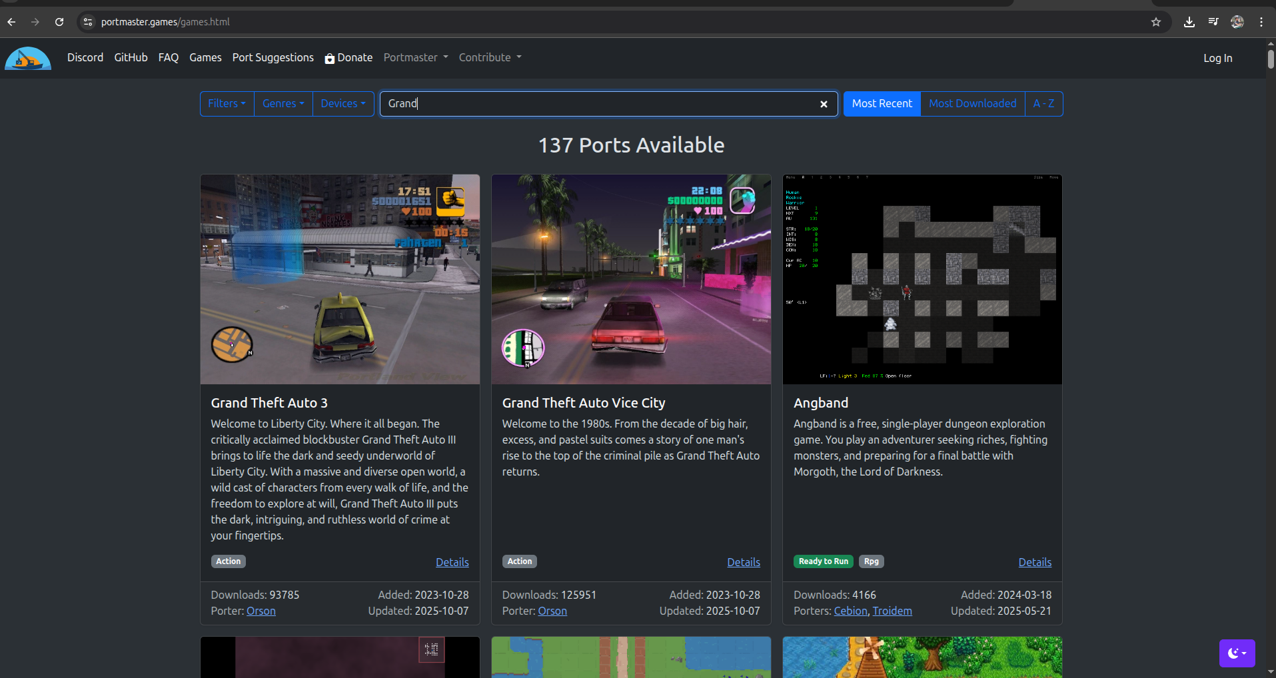Open browser three-dot menu
The image size is (1276, 678).
point(1261,22)
